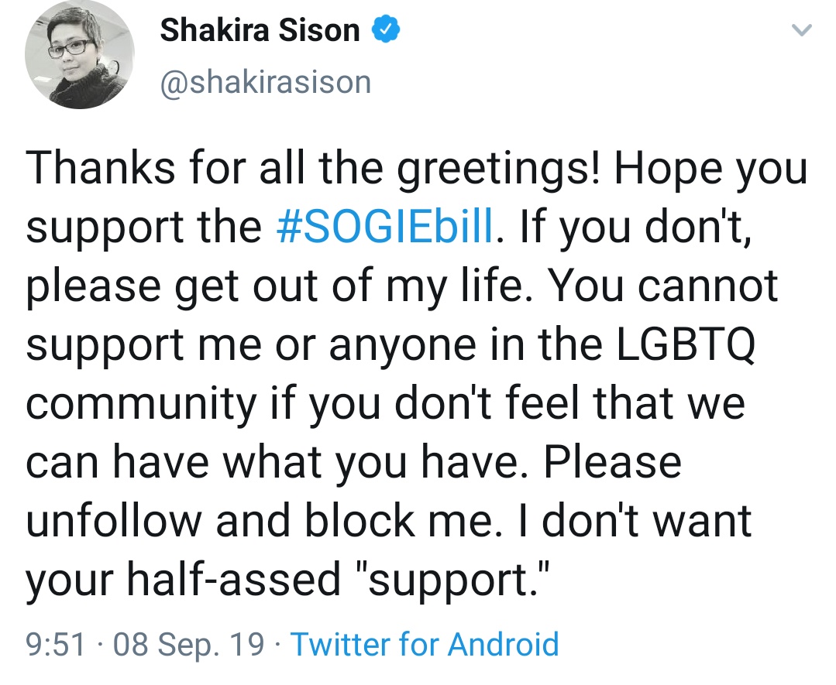Open the @shakirasison handle

[x=265, y=81]
